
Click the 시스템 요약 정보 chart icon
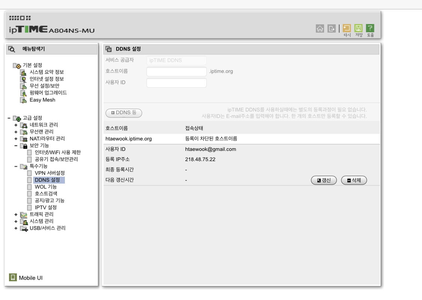pos(24,72)
